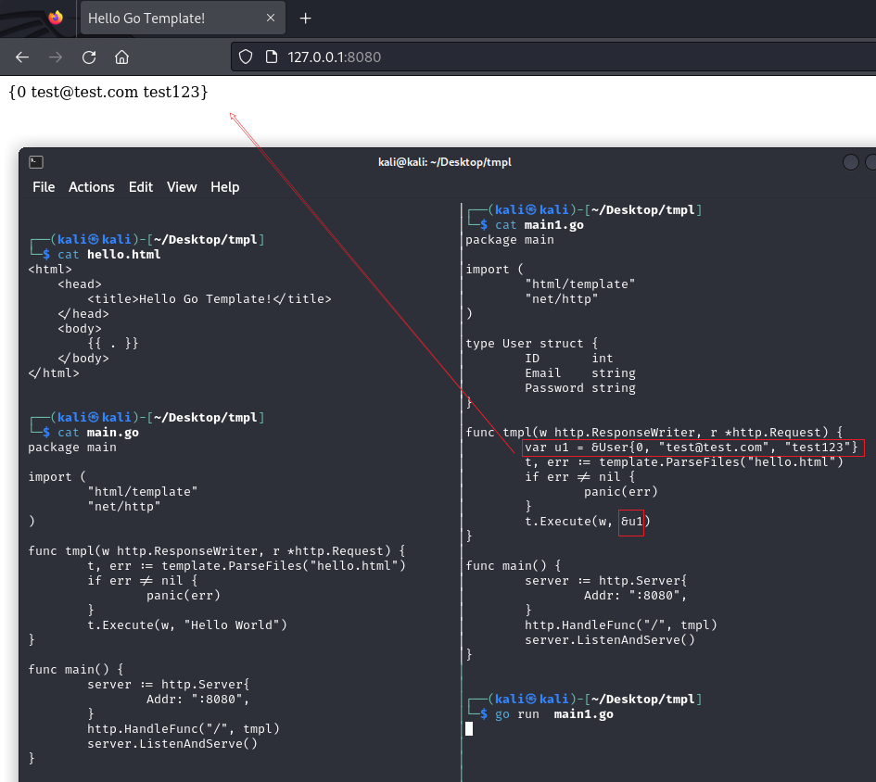Open the terminal Actions menu
Screen dimensions: 876x782
[x=91, y=187]
